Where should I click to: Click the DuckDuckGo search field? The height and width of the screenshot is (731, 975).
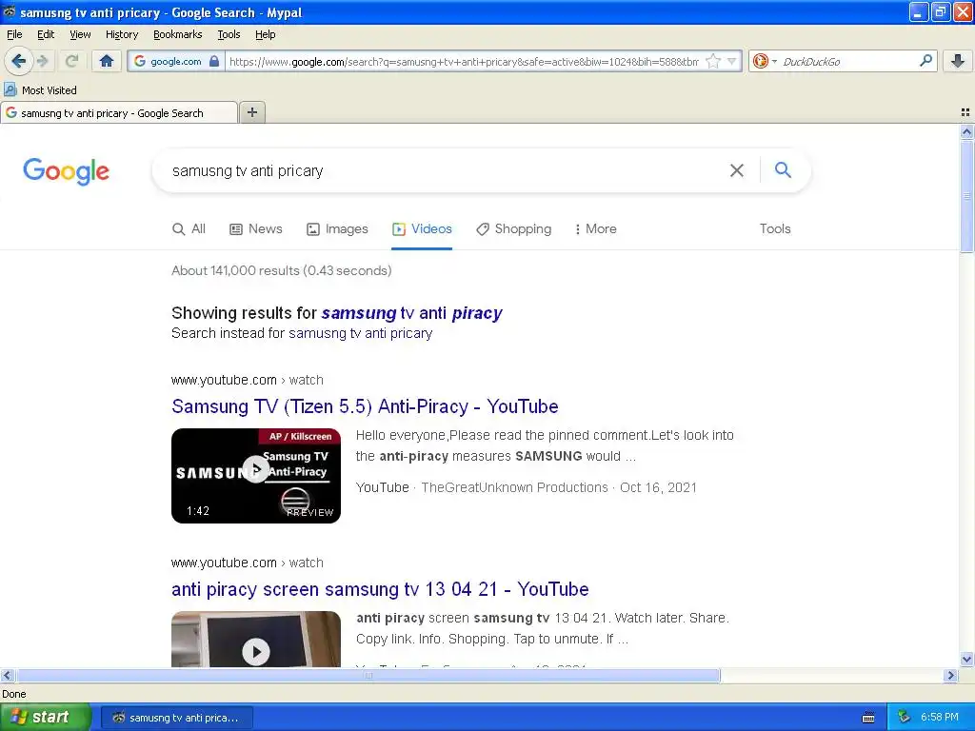pos(846,62)
